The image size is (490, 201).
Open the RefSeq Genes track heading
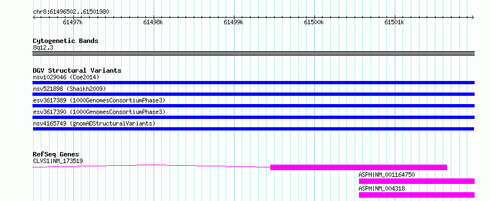56,154
